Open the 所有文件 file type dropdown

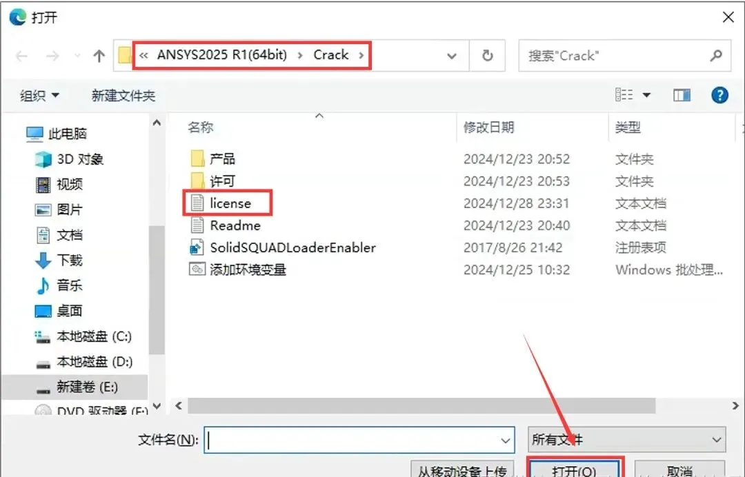coord(626,440)
